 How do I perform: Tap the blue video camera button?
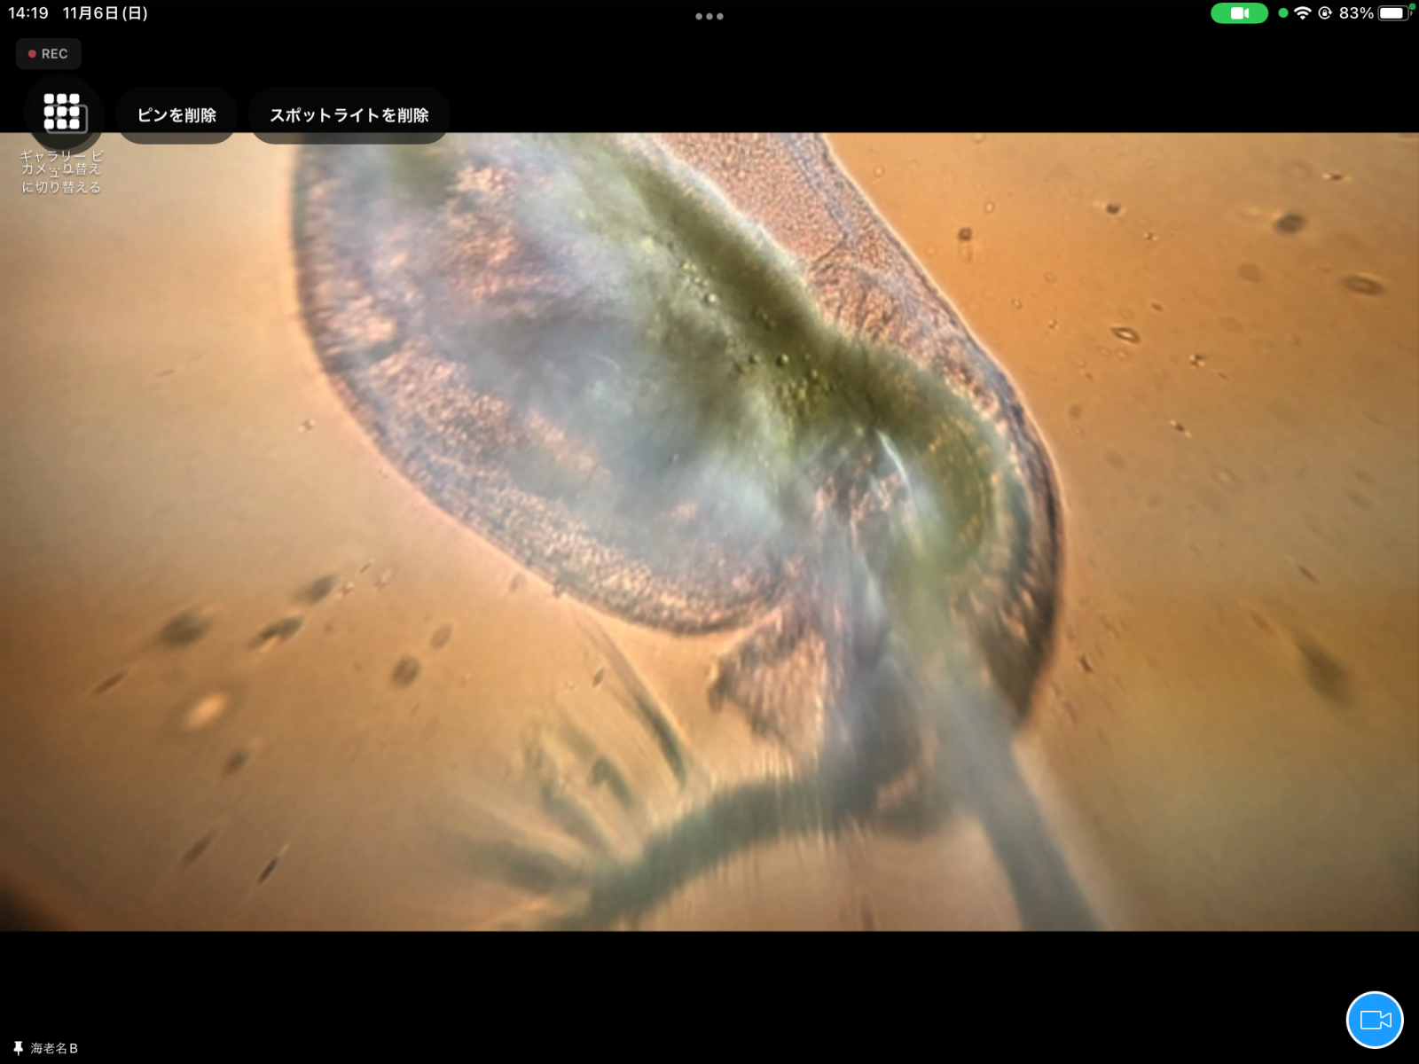(1374, 1020)
